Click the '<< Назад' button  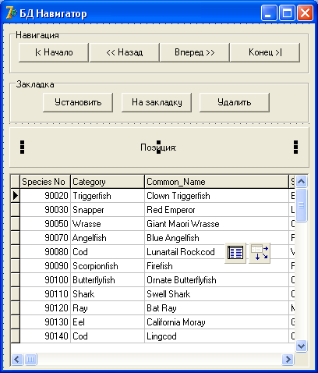pyautogui.click(x=125, y=52)
